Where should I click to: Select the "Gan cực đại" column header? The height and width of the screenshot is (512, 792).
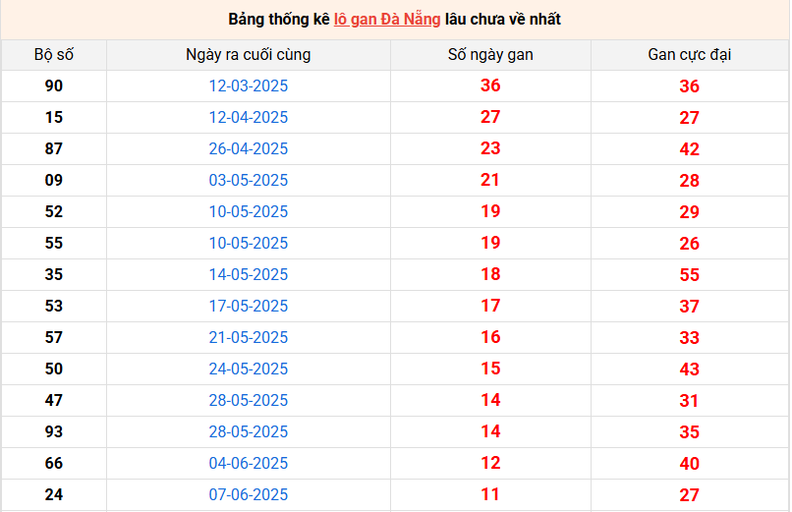(x=689, y=55)
